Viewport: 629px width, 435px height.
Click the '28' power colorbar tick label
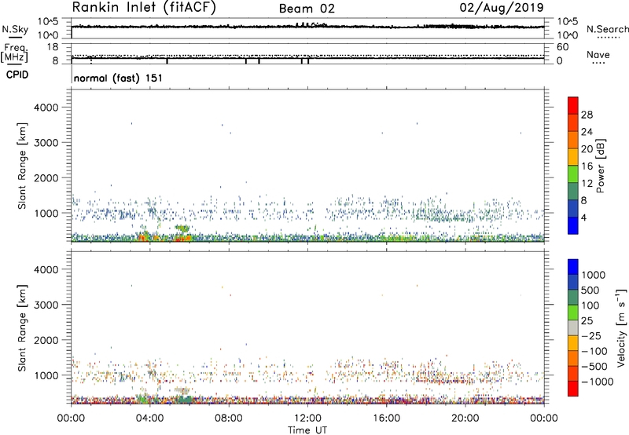click(x=587, y=115)
